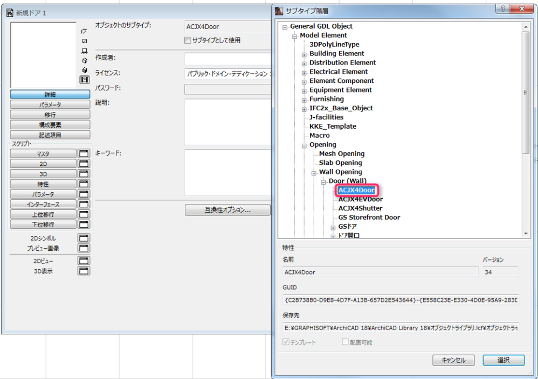Open 特性 script in separate window icon
The width and height of the screenshot is (538, 379).
(84, 184)
